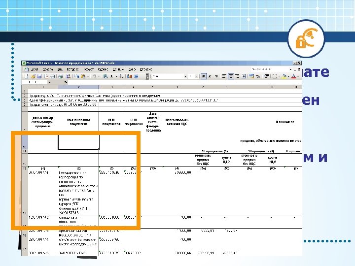Click the Copy icon in the toolbar
This screenshot has width=355, height=266.
tap(76, 76)
